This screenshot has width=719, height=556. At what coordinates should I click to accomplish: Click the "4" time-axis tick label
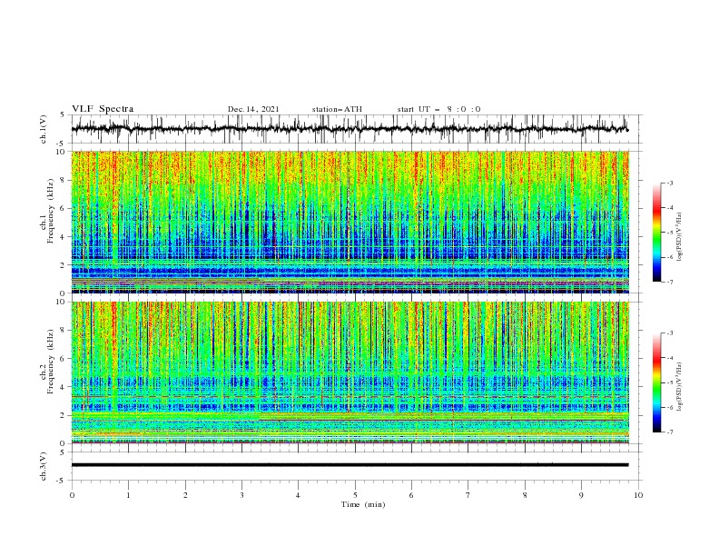pos(298,495)
